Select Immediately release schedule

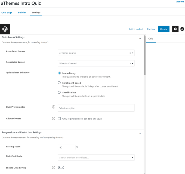(59, 73)
